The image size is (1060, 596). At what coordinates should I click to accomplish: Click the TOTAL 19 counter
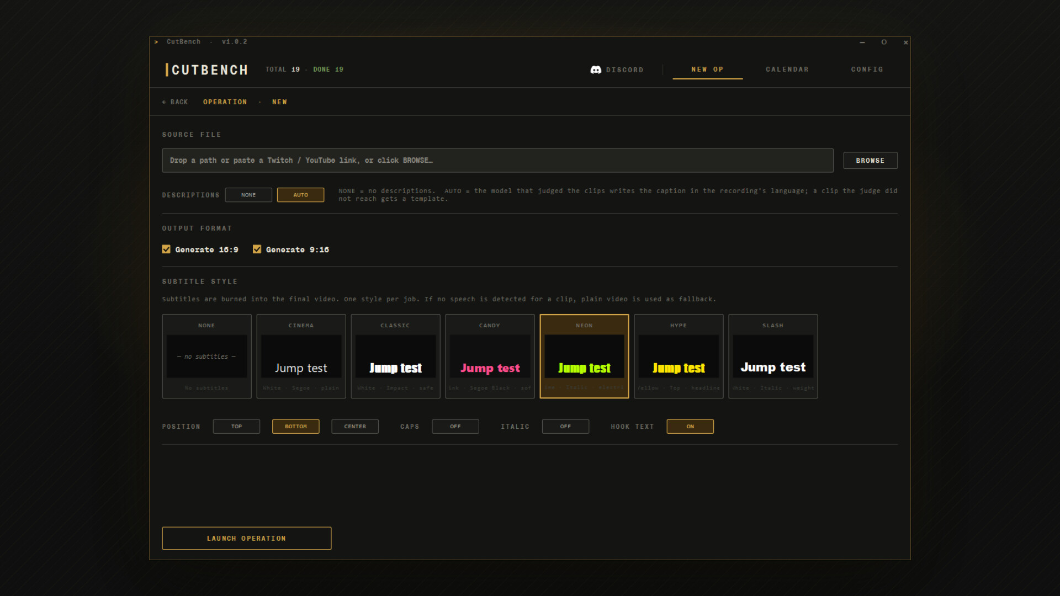(282, 70)
